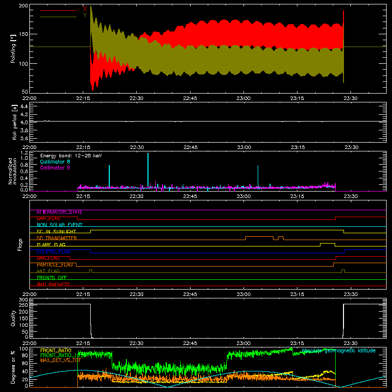Click the SC_IN_SUNLIGHT flag label

[56, 231]
